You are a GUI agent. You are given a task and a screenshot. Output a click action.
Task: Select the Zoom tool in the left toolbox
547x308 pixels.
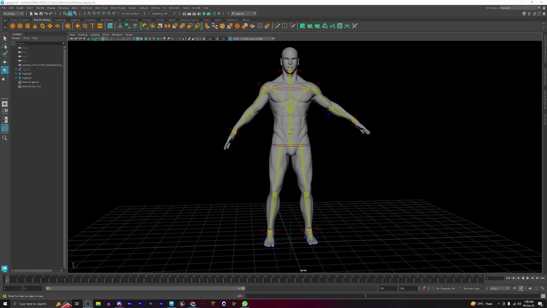5,138
